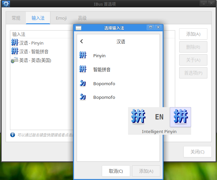Minimize the IBus 首选项 window

pyautogui.click(x=204, y=3)
